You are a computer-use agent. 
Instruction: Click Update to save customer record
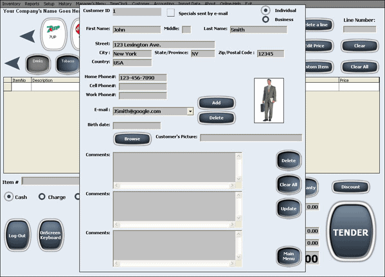tap(289, 208)
